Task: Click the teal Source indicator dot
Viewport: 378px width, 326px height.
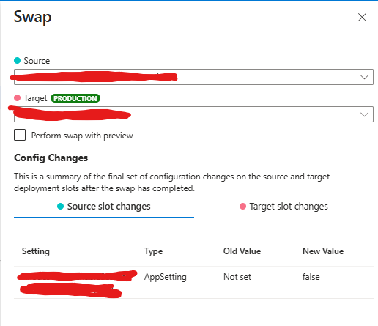Action: click(x=17, y=60)
